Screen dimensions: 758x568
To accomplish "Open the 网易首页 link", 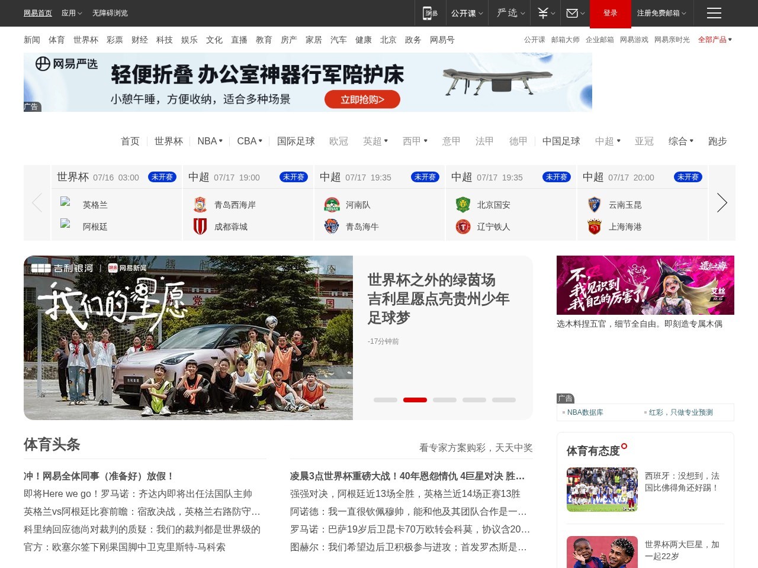I will click(x=38, y=13).
